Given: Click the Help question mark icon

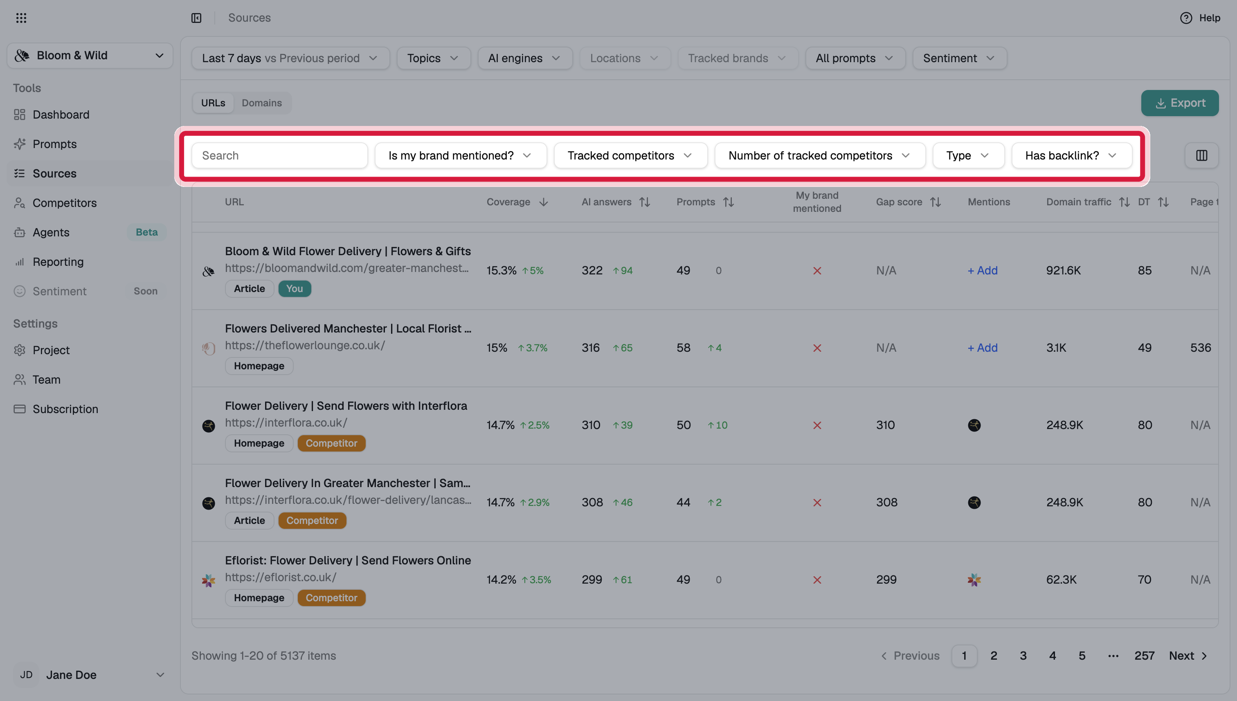Looking at the screenshot, I should pos(1186,18).
